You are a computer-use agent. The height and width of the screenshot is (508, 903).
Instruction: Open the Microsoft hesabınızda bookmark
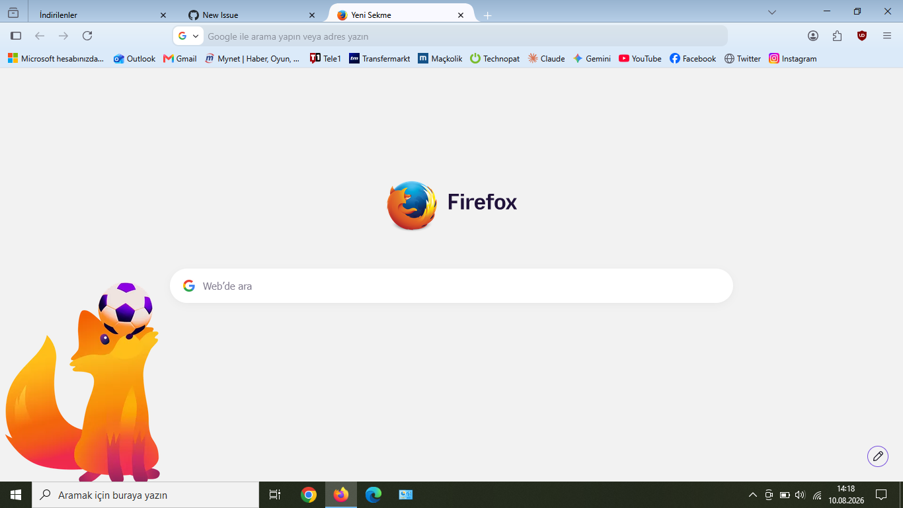point(56,59)
